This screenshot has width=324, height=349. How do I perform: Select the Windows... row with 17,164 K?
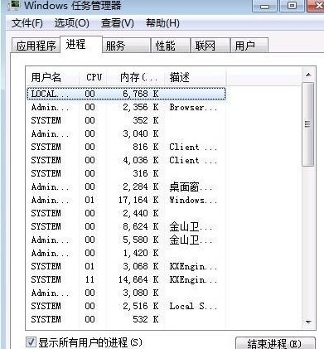coord(127,200)
